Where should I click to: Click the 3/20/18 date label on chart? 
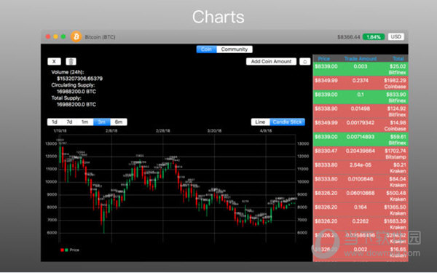click(214, 130)
